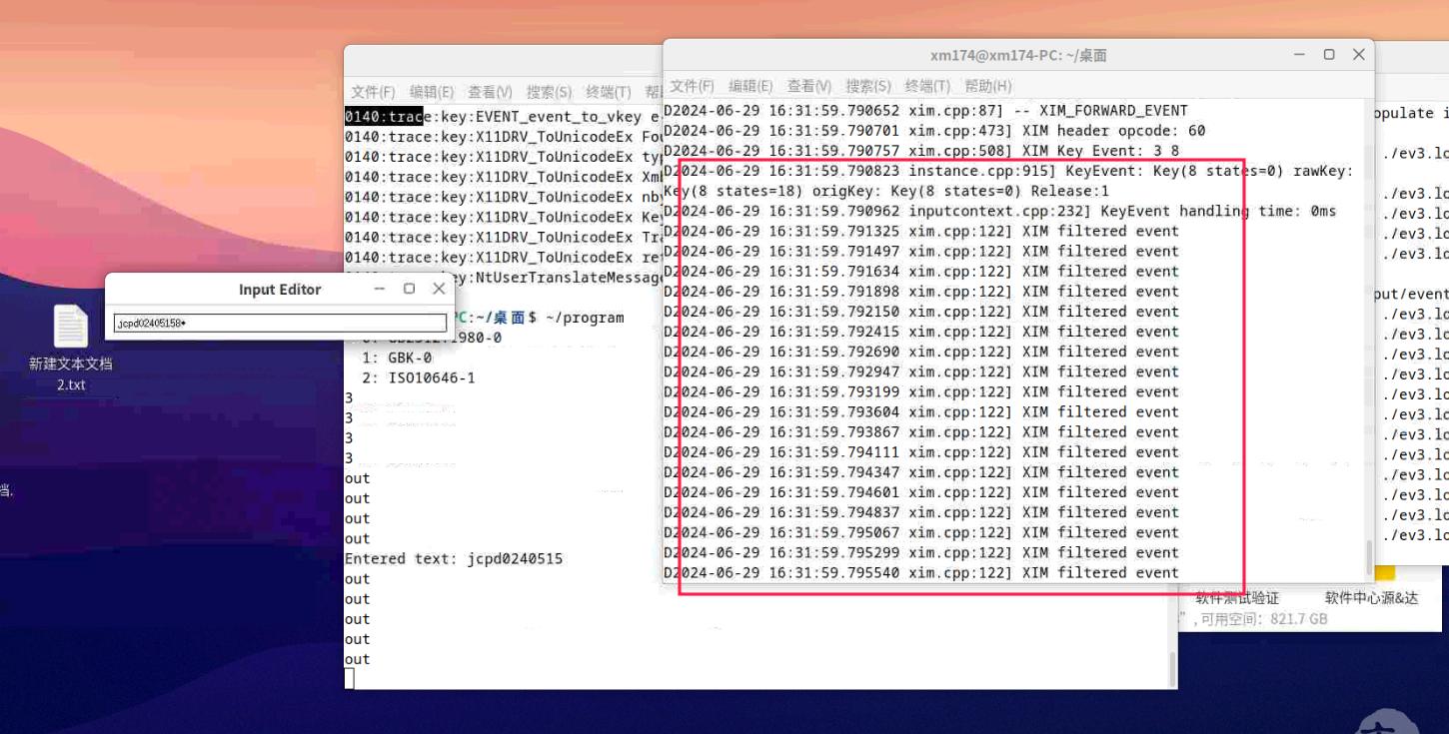Image resolution: width=1449 pixels, height=734 pixels.
Task: Open 编辑(E) menu in the front terminal
Action: tap(750, 86)
